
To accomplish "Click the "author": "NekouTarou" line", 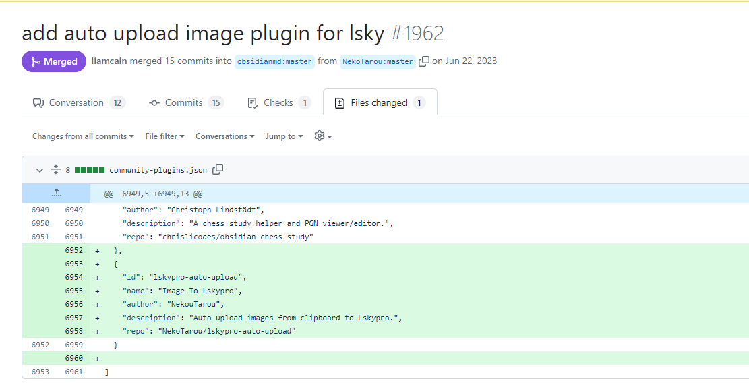I will 173,304.
